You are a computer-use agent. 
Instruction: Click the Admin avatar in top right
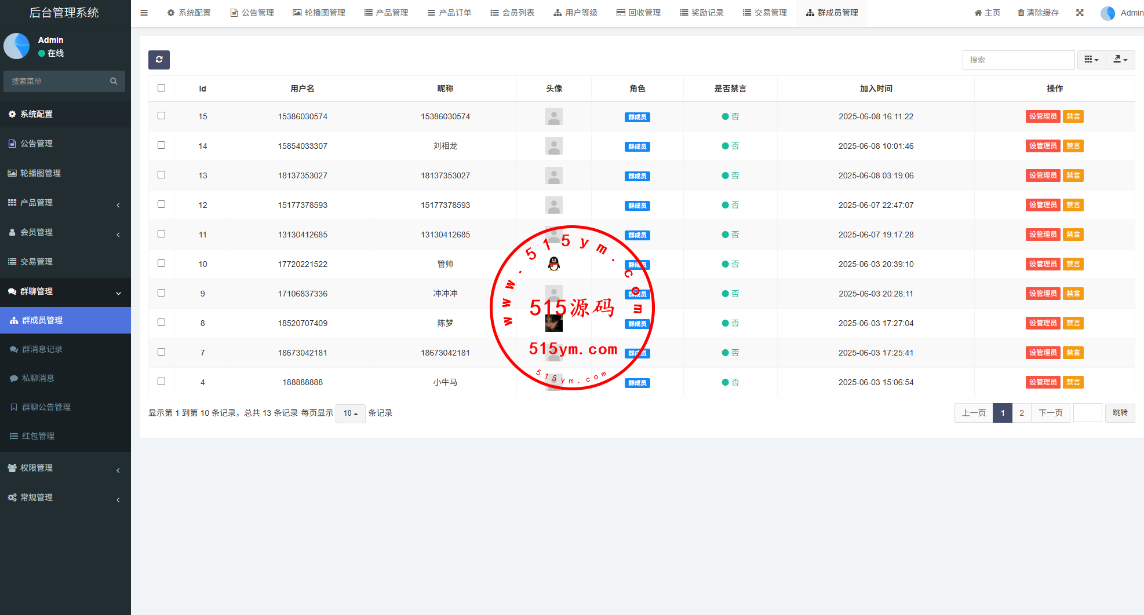(x=1107, y=13)
